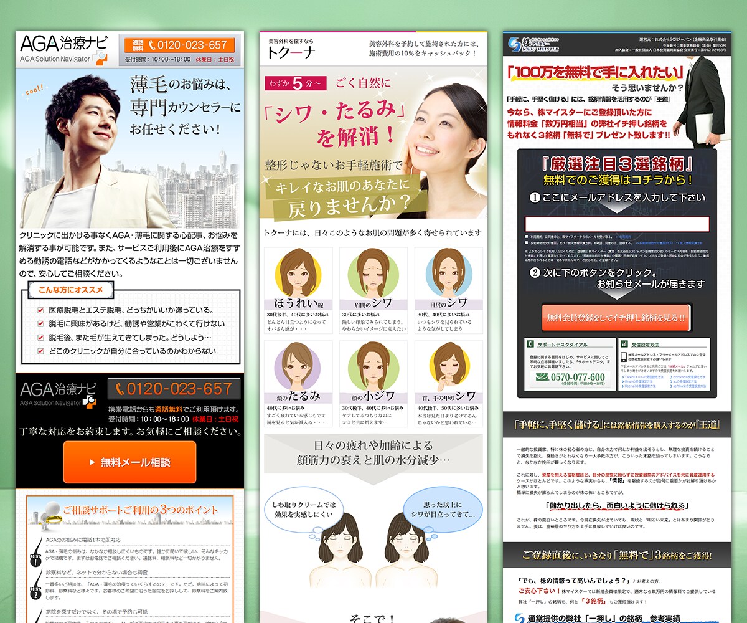Image resolution: width=747 pixels, height=623 pixels.
Task: Click the play arrow inside the 無料メール相談 button
Action: point(92,462)
